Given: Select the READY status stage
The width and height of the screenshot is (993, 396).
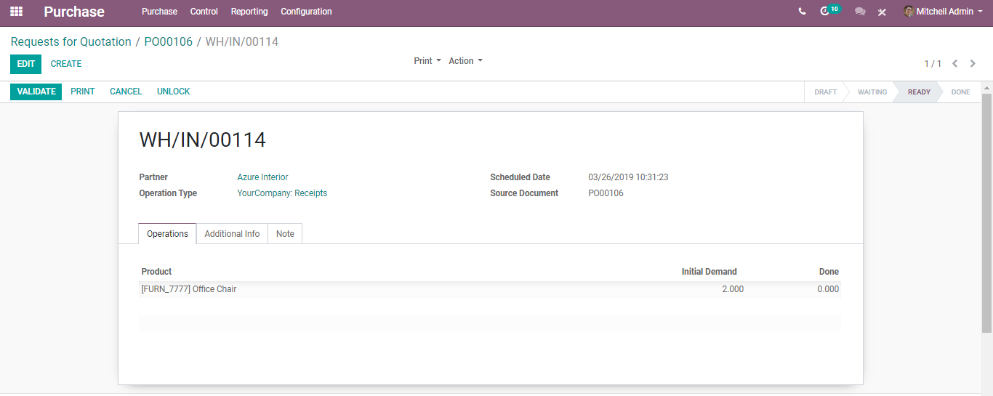Looking at the screenshot, I should [x=919, y=92].
